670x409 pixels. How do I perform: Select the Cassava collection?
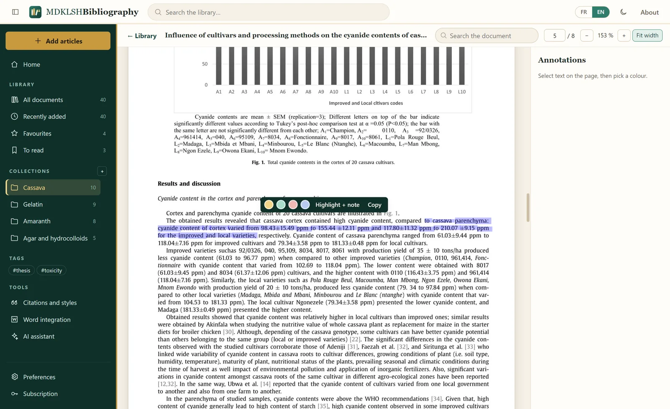(53, 187)
